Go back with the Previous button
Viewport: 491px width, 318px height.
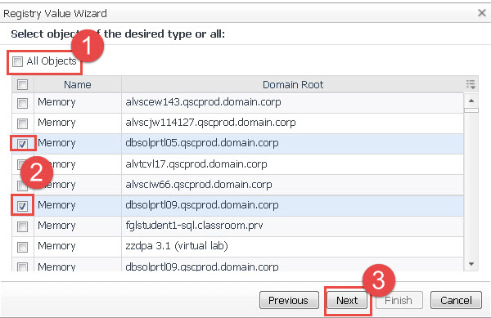(289, 301)
